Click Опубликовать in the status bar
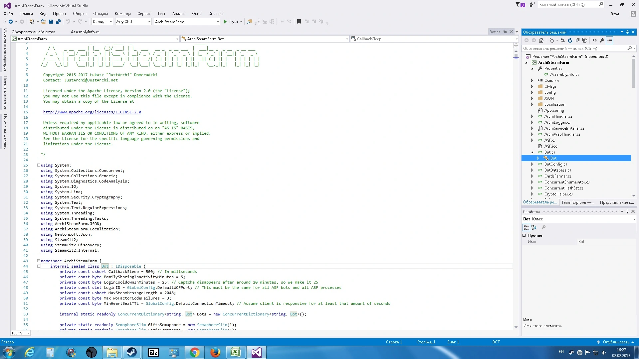The width and height of the screenshot is (639, 359). pyautogui.click(x=616, y=342)
